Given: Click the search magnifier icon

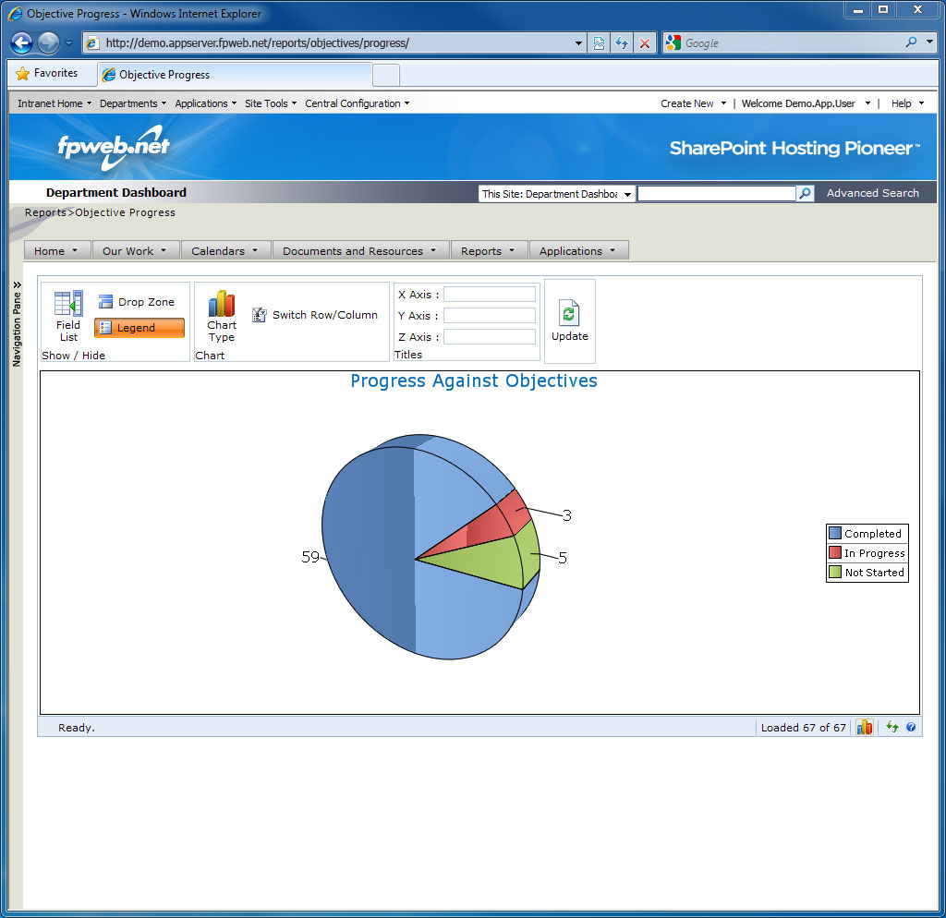Looking at the screenshot, I should [806, 193].
